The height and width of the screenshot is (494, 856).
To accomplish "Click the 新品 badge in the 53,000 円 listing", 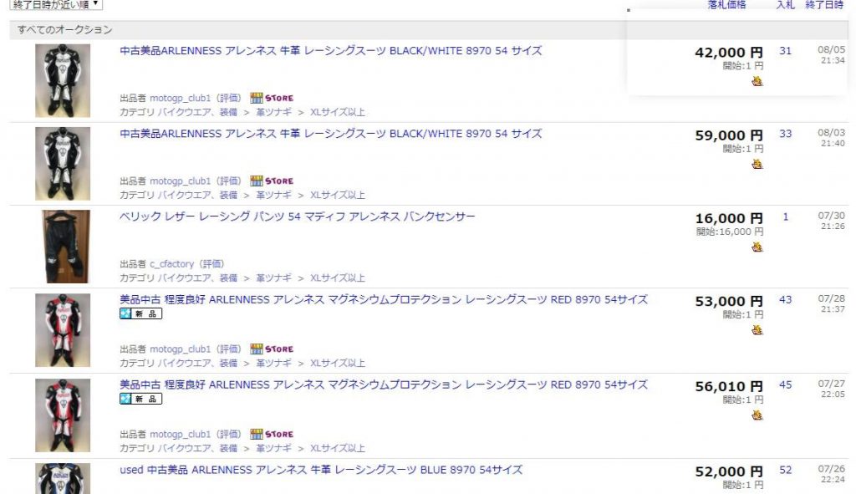I will click(x=140, y=314).
